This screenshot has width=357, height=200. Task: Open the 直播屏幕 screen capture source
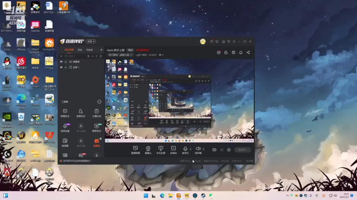[x=136, y=150]
